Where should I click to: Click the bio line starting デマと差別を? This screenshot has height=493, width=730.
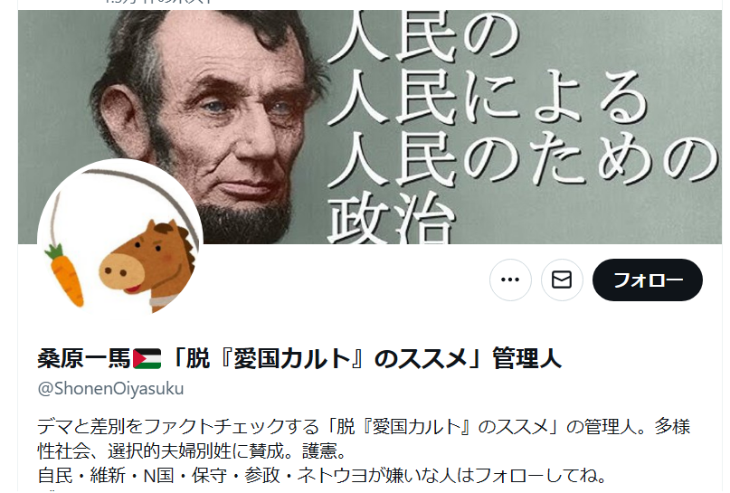364,426
